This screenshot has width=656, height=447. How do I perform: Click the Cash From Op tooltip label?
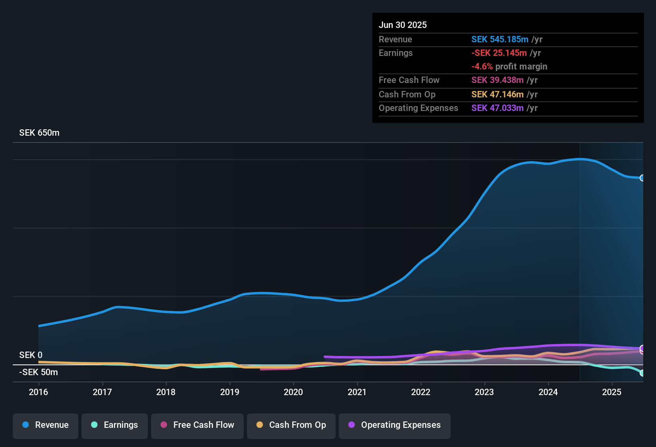tap(407, 95)
